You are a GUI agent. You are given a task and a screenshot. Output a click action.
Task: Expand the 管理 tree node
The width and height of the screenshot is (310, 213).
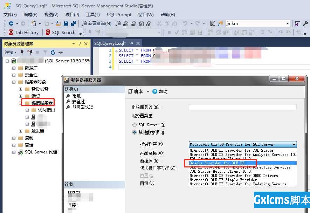click(x=14, y=145)
